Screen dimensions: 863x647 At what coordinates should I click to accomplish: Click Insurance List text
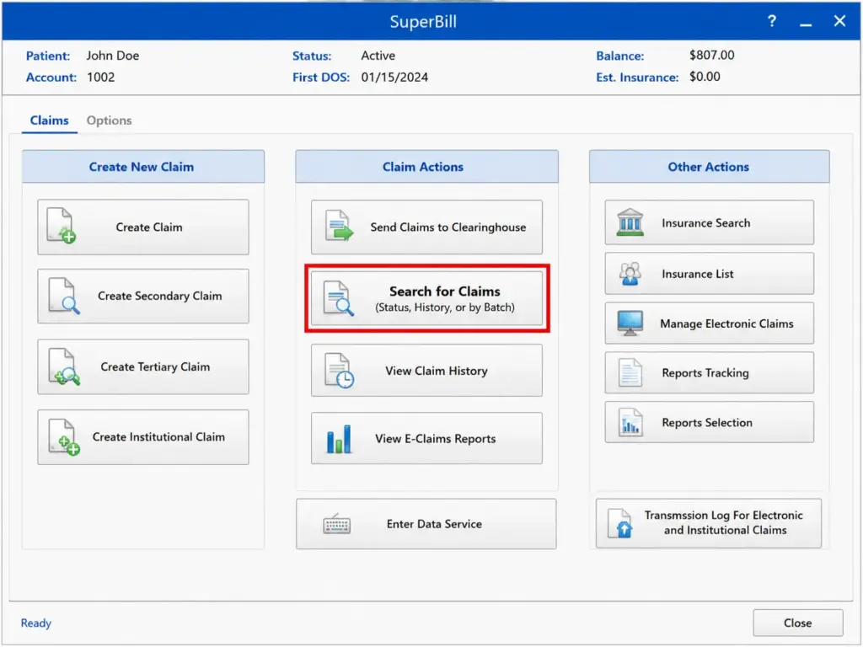697,274
